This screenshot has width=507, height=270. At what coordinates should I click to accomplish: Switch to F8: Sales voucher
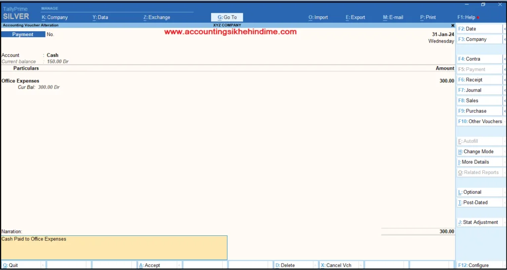click(479, 100)
